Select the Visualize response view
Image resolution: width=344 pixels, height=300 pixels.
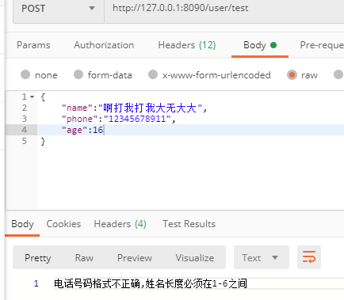click(x=195, y=258)
